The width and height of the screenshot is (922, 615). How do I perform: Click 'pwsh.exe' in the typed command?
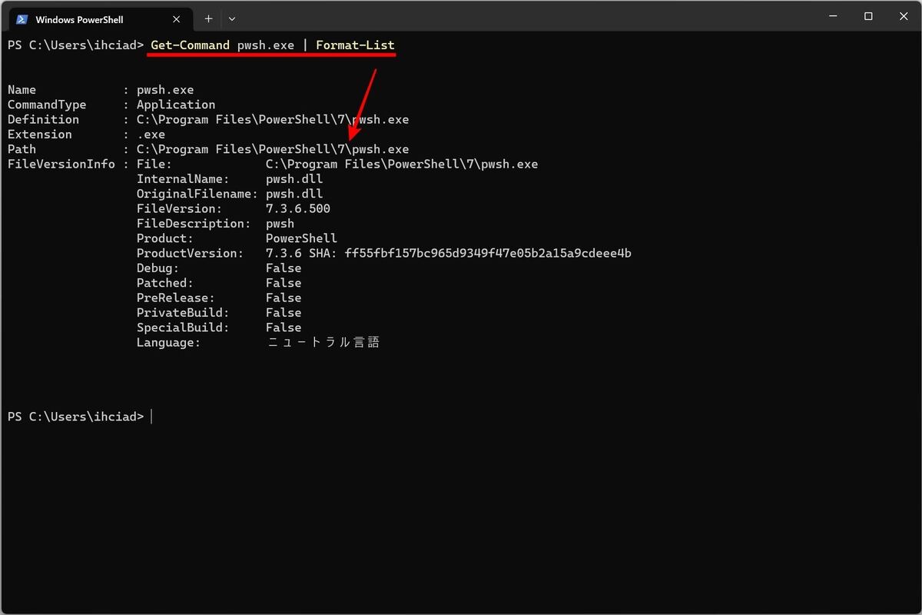(266, 45)
